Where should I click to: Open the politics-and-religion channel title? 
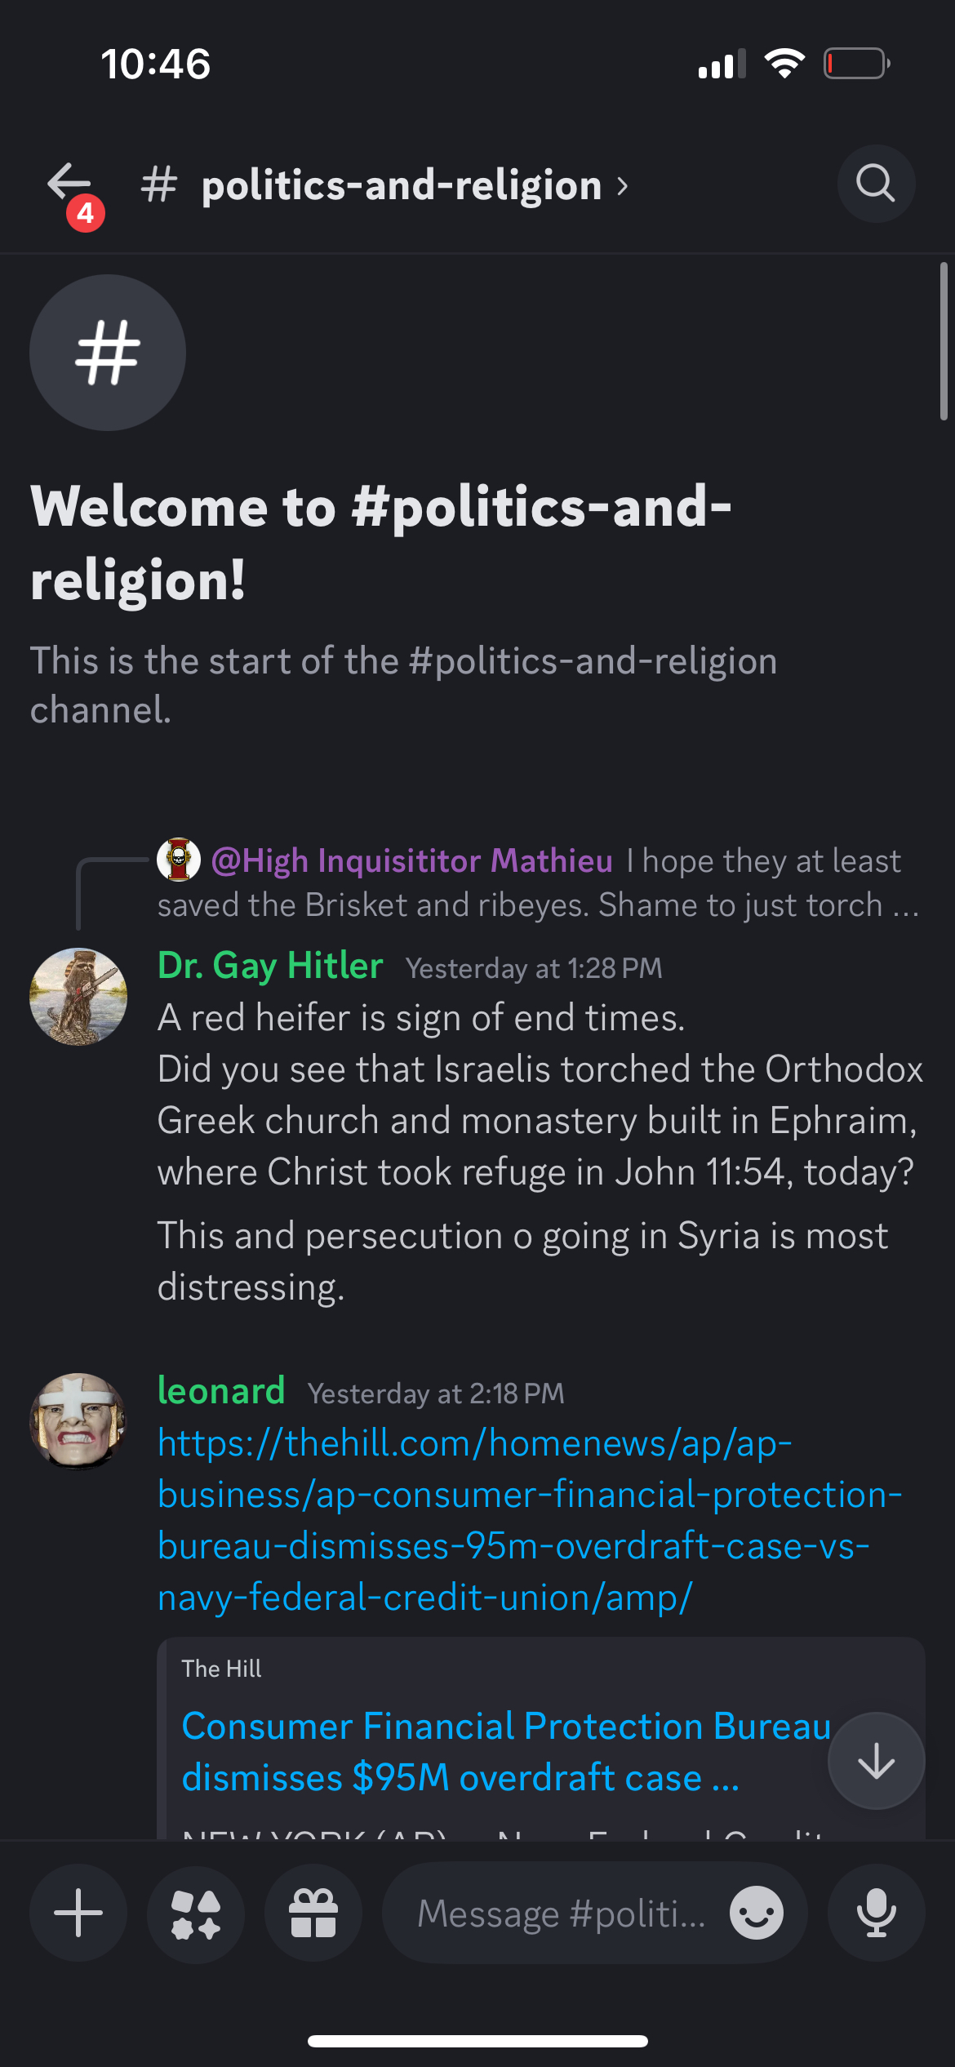(x=401, y=185)
